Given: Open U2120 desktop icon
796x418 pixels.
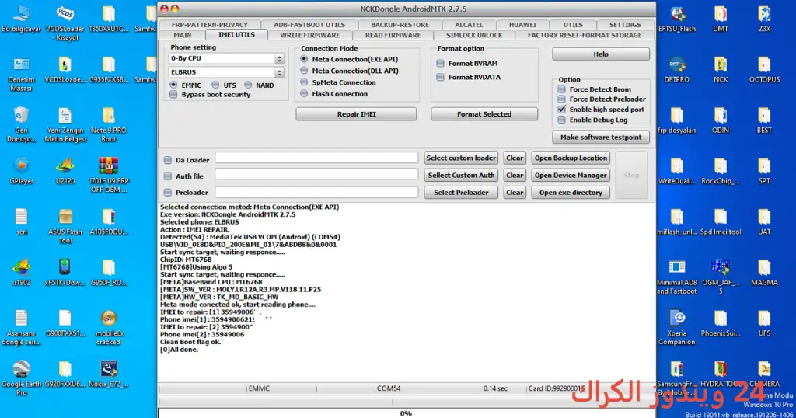Looking at the screenshot, I should (x=65, y=171).
